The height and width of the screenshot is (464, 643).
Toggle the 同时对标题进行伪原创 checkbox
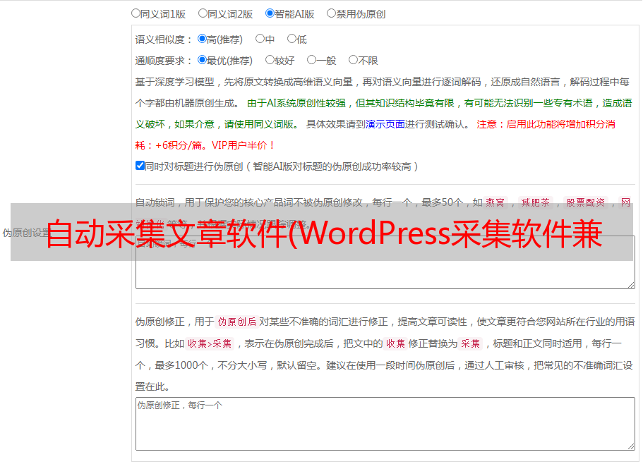click(x=140, y=166)
